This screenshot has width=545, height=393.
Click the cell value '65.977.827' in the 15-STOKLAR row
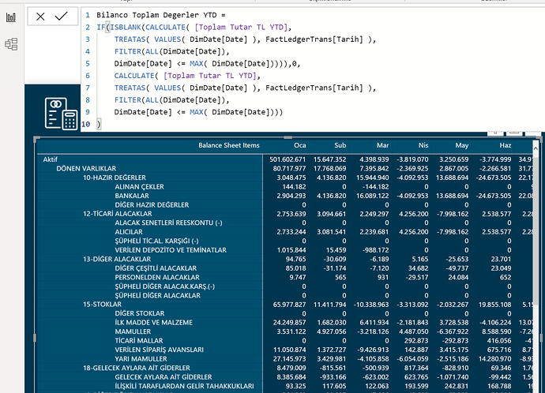pyautogui.click(x=290, y=305)
